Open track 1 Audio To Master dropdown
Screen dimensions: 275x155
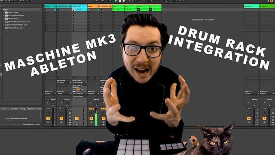click(x=50, y=94)
